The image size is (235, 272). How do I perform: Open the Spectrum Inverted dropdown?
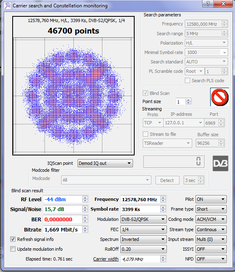[x=144, y=239]
